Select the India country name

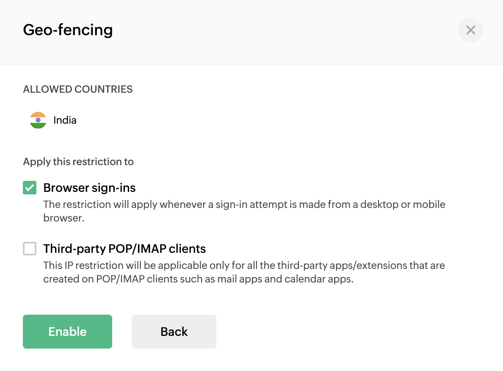(65, 120)
